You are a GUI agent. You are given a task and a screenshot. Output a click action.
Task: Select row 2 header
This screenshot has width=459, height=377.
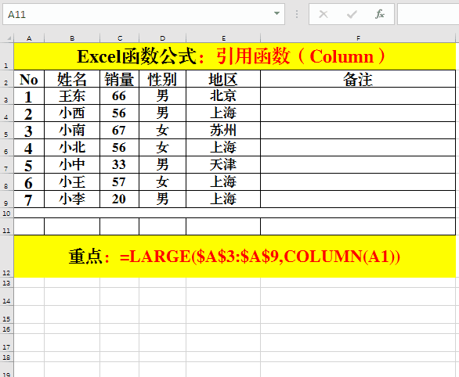[x=6, y=79]
